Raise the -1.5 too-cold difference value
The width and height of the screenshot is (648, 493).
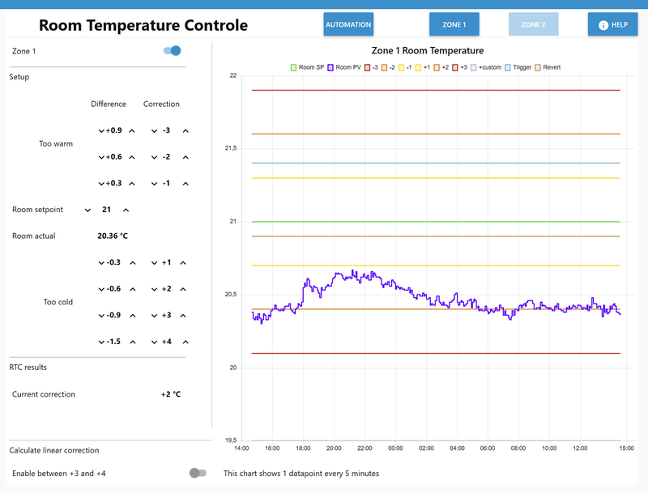point(133,342)
